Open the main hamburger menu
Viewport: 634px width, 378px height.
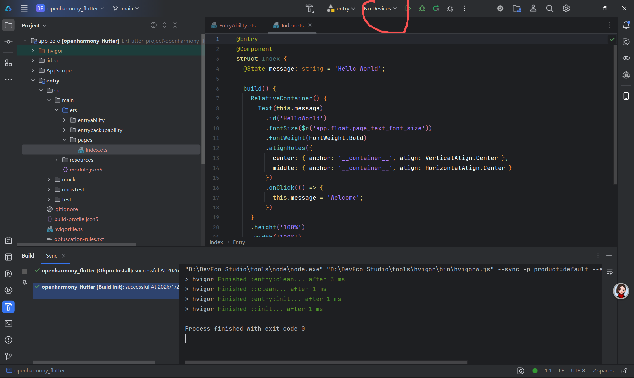click(24, 8)
